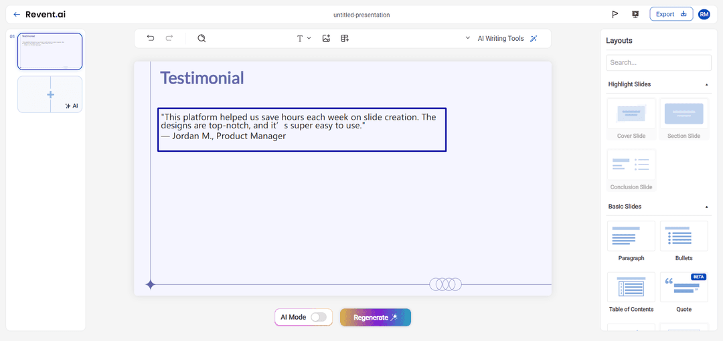Open AI Writing Tools
Image resolution: width=723 pixels, height=341 pixels.
tap(500, 39)
